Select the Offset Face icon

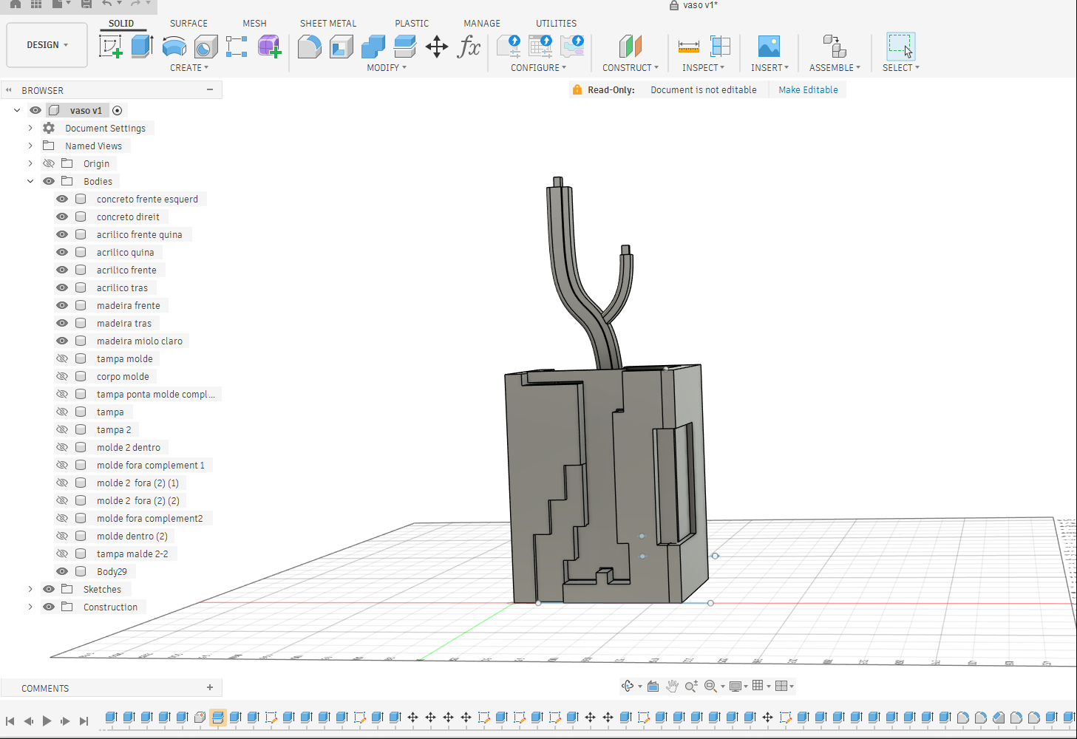point(404,47)
